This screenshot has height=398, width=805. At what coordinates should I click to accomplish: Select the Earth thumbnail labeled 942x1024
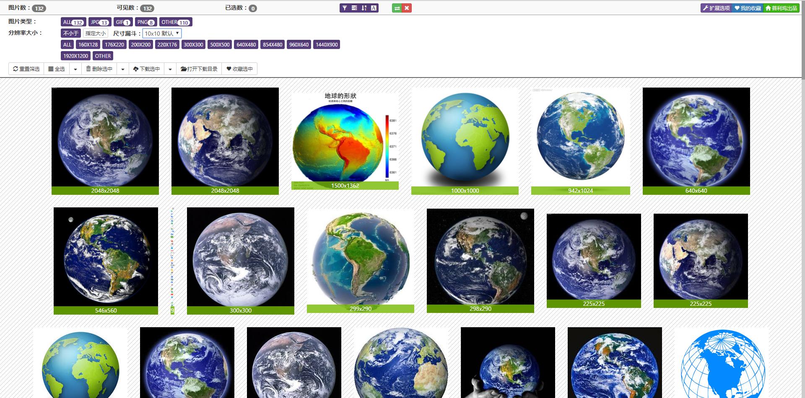pyautogui.click(x=581, y=141)
